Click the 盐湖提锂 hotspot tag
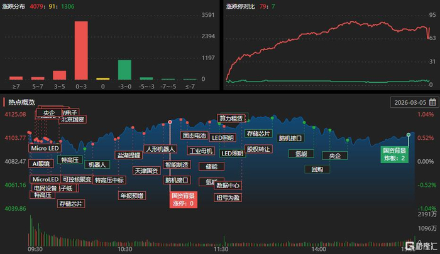 [128, 155]
